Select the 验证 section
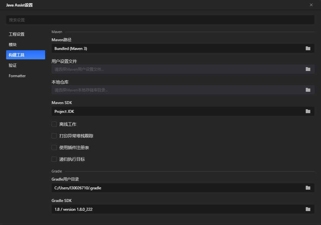The height and width of the screenshot is (225, 321). pyautogui.click(x=12, y=65)
